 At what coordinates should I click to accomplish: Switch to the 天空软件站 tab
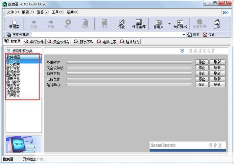[59, 42]
